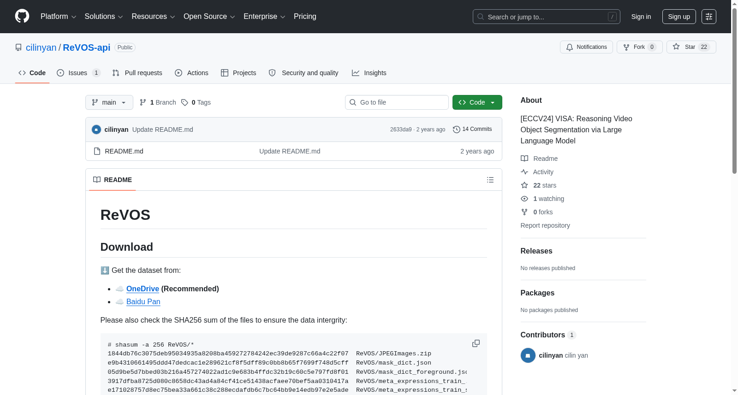Screen dimensions: 738x395
Task: Open the cilinyan owner profile link
Action: [x=41, y=47]
